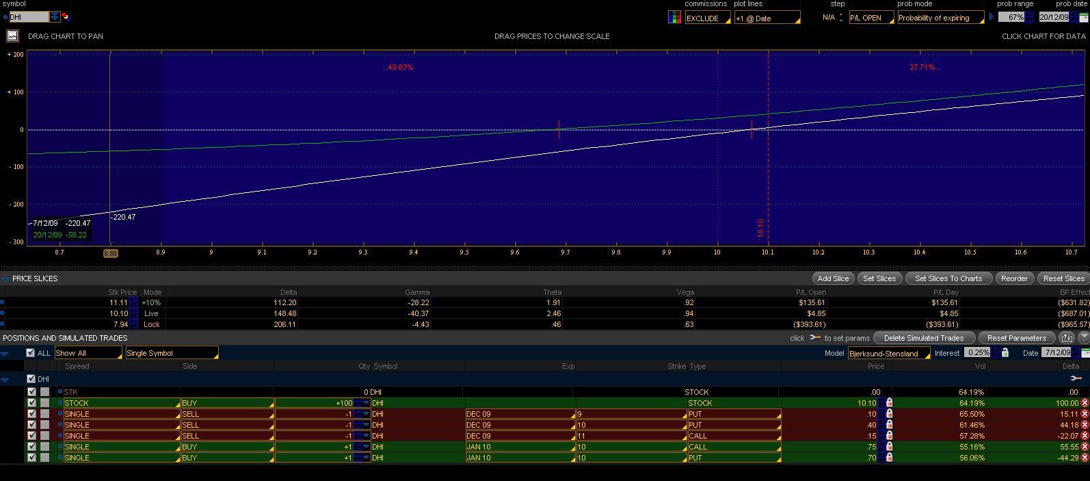
Task: Click the price lock on the STOCK BUY row
Action: [889, 403]
